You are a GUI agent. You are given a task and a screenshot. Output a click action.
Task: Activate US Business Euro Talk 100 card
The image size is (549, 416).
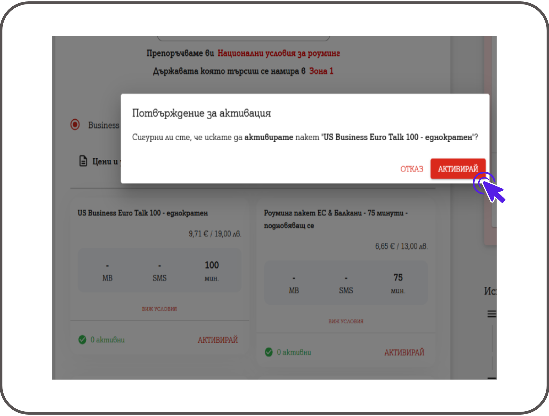tap(218, 340)
